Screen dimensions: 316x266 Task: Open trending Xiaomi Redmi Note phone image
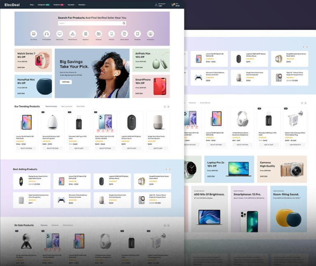click(105, 122)
